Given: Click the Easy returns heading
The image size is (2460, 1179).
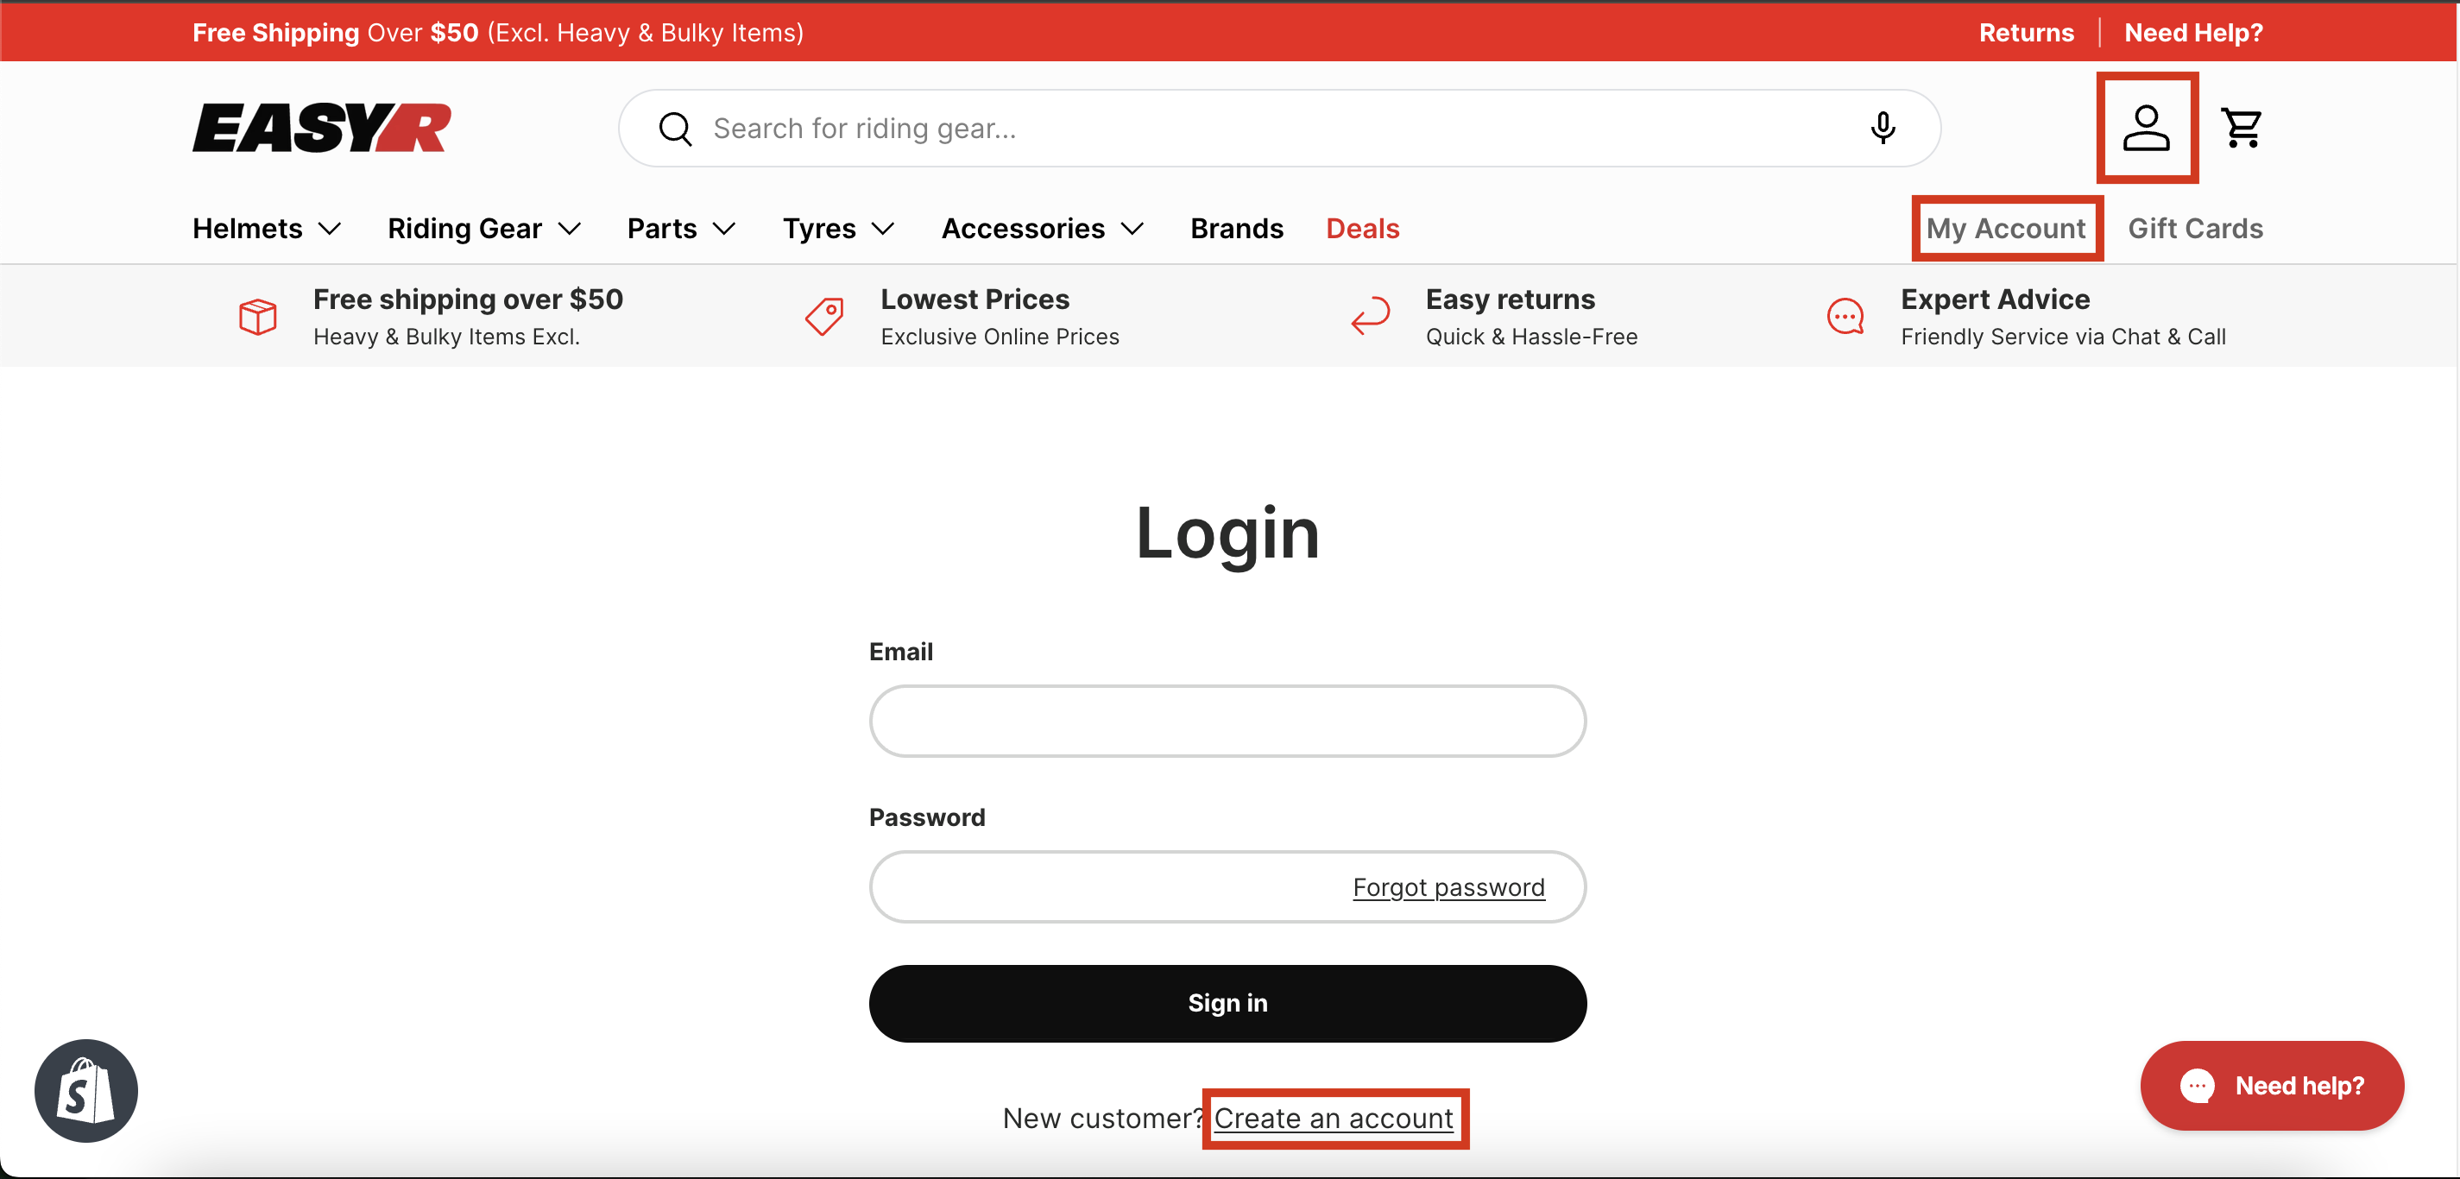Looking at the screenshot, I should pyautogui.click(x=1510, y=299).
